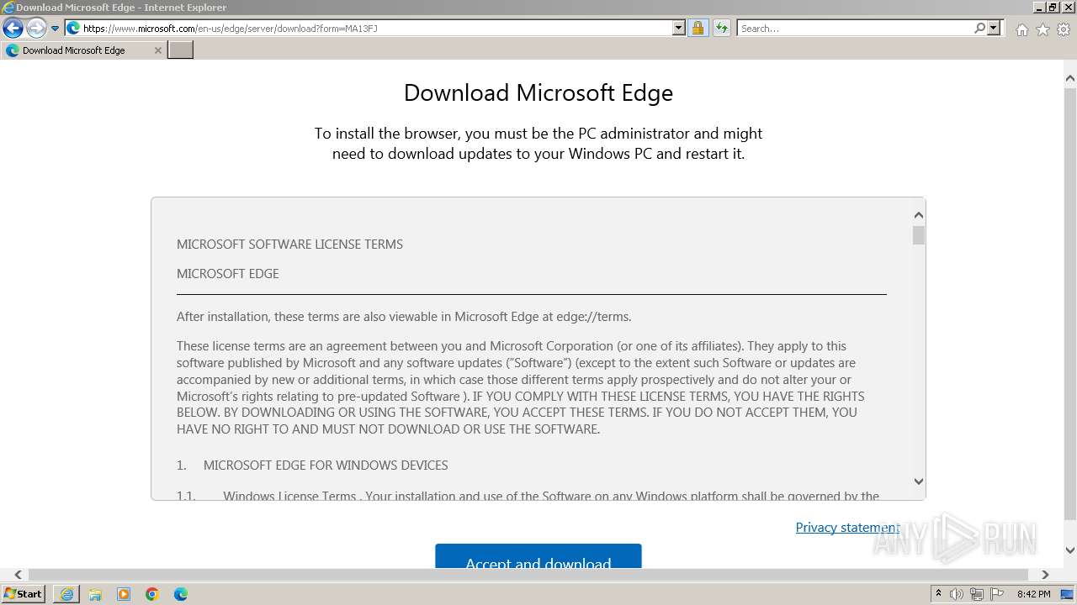The width and height of the screenshot is (1077, 605).
Task: Open the Privacy statement link
Action: pyautogui.click(x=848, y=528)
